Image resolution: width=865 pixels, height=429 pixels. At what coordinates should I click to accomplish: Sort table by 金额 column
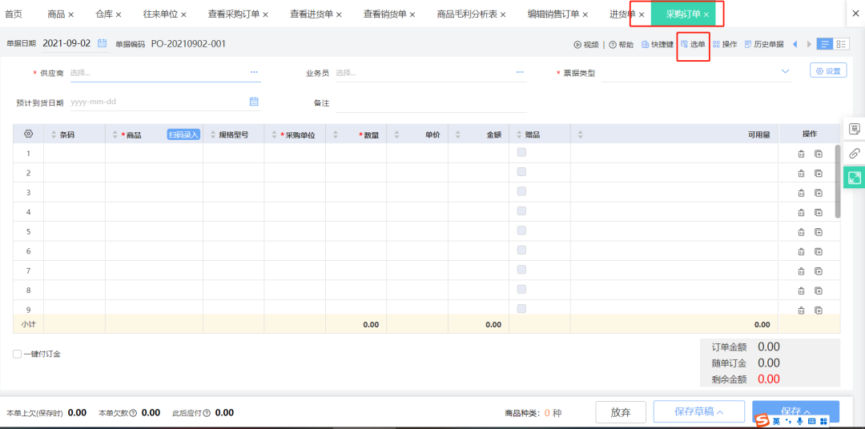point(458,134)
